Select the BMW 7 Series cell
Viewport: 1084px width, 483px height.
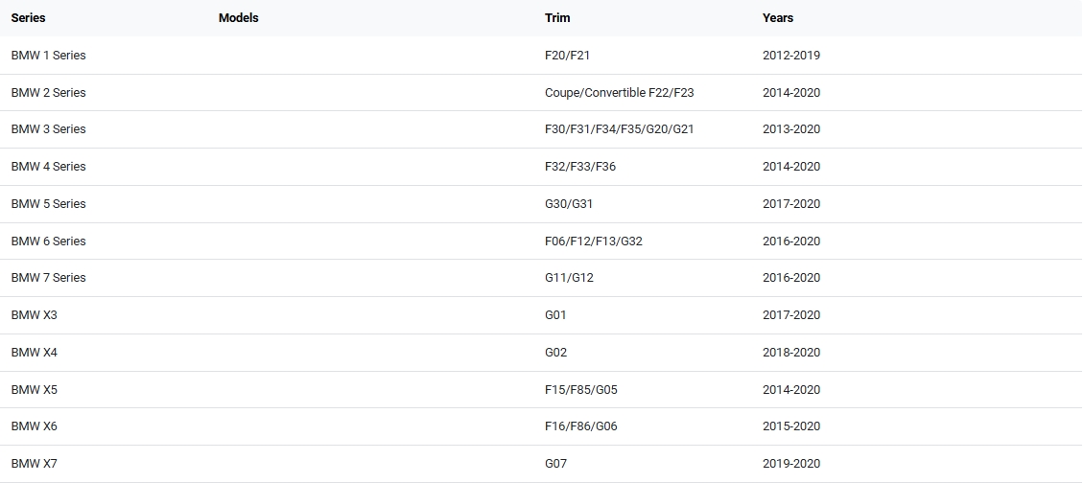pyautogui.click(x=48, y=278)
